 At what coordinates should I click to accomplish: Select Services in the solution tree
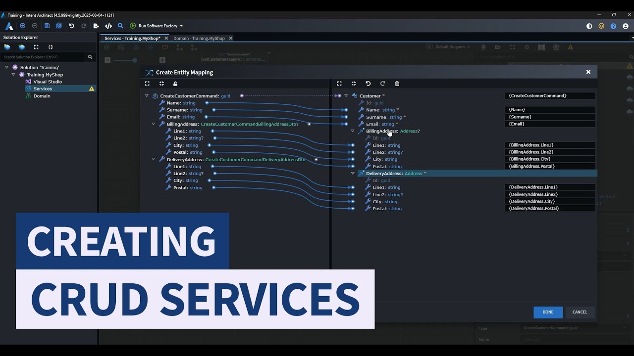43,89
